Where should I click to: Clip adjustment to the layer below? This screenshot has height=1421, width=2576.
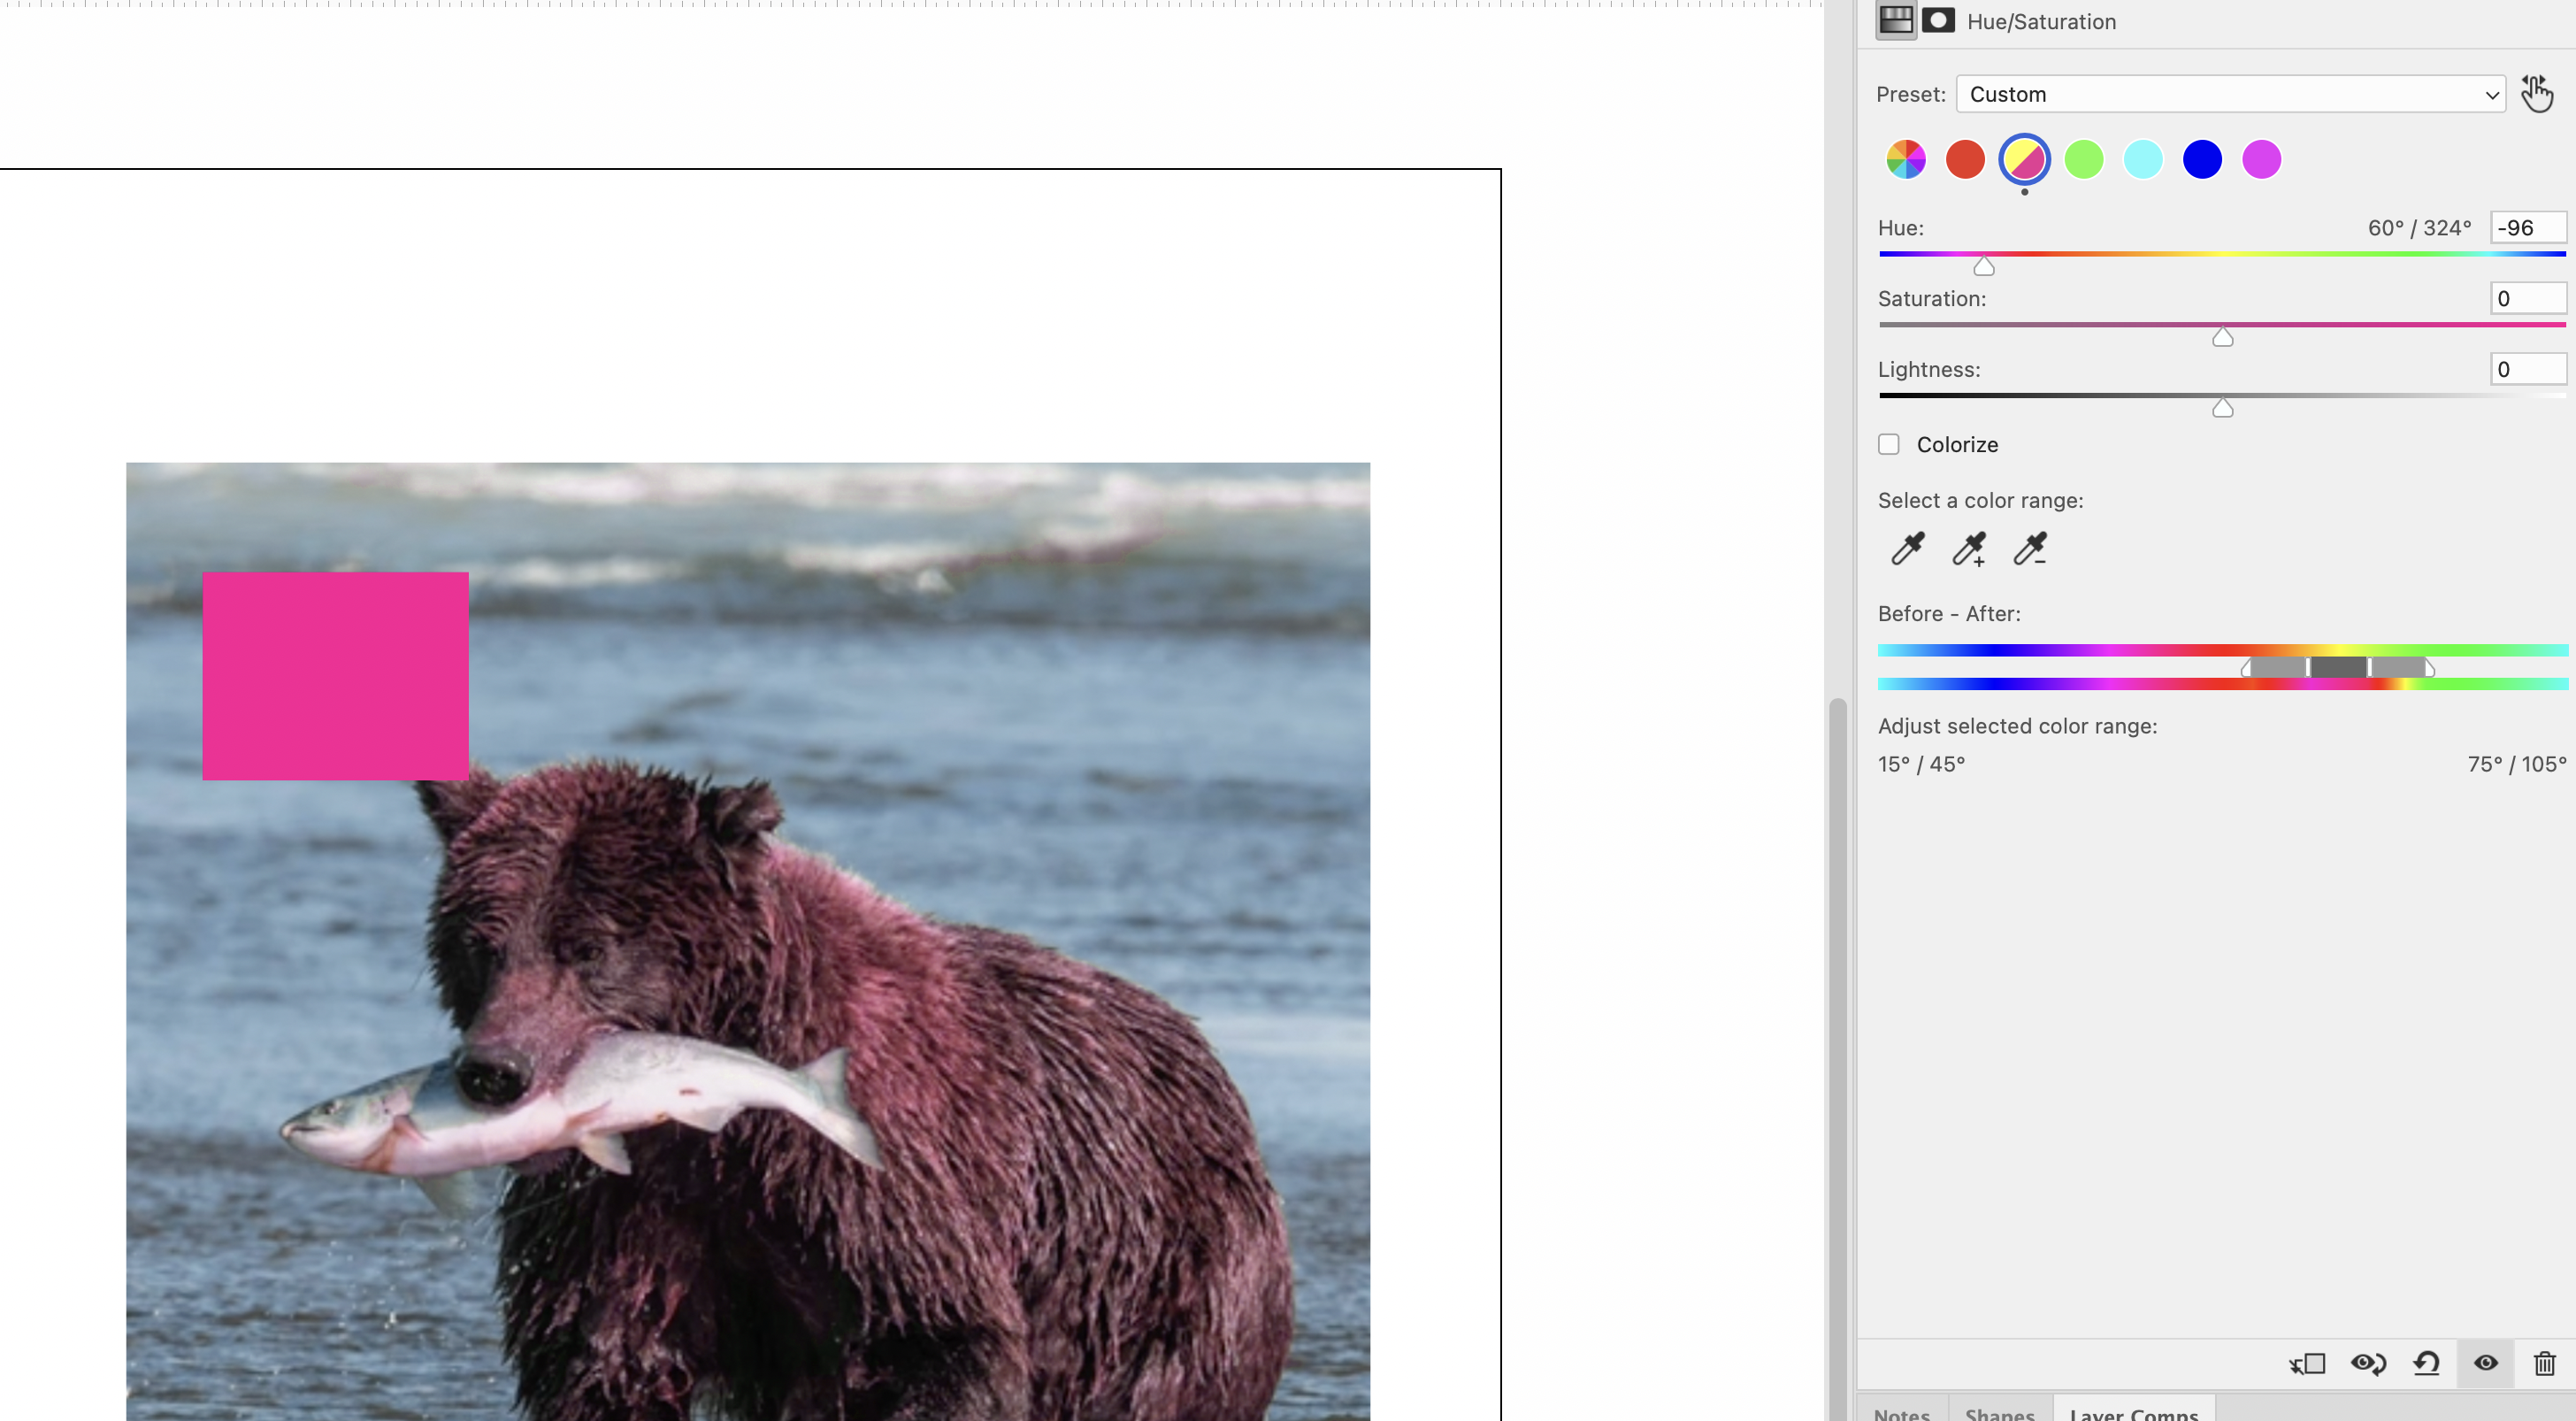point(2308,1364)
